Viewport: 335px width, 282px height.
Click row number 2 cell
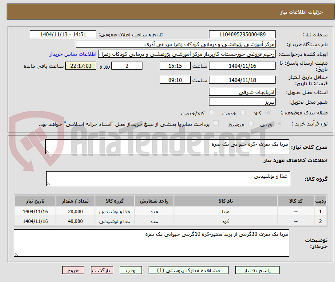point(320,221)
